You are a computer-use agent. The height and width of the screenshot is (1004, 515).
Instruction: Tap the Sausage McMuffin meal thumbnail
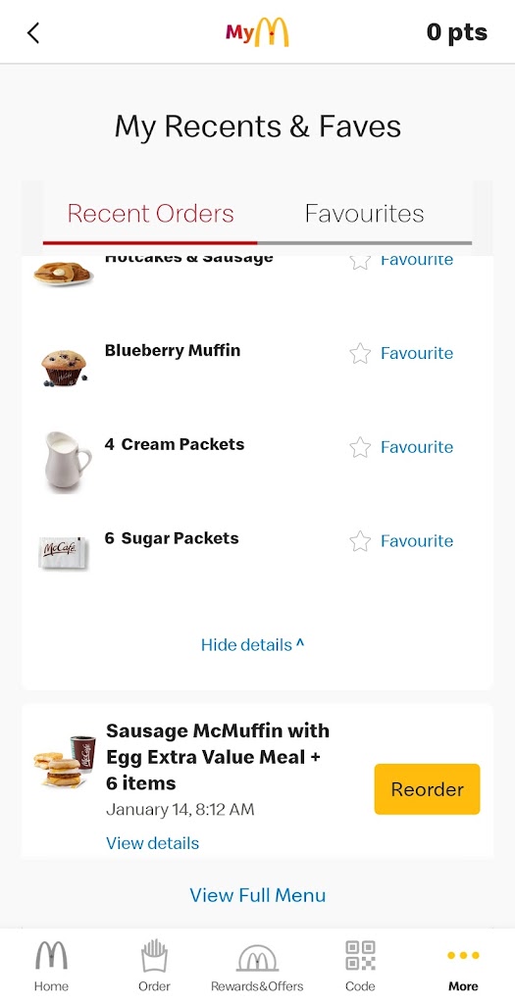pyautogui.click(x=64, y=761)
